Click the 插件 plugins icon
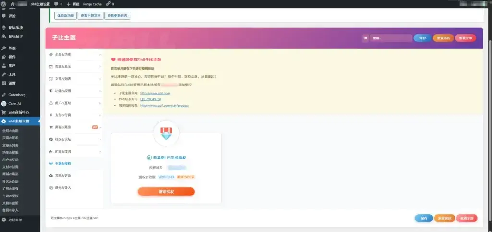 pyautogui.click(x=4, y=57)
